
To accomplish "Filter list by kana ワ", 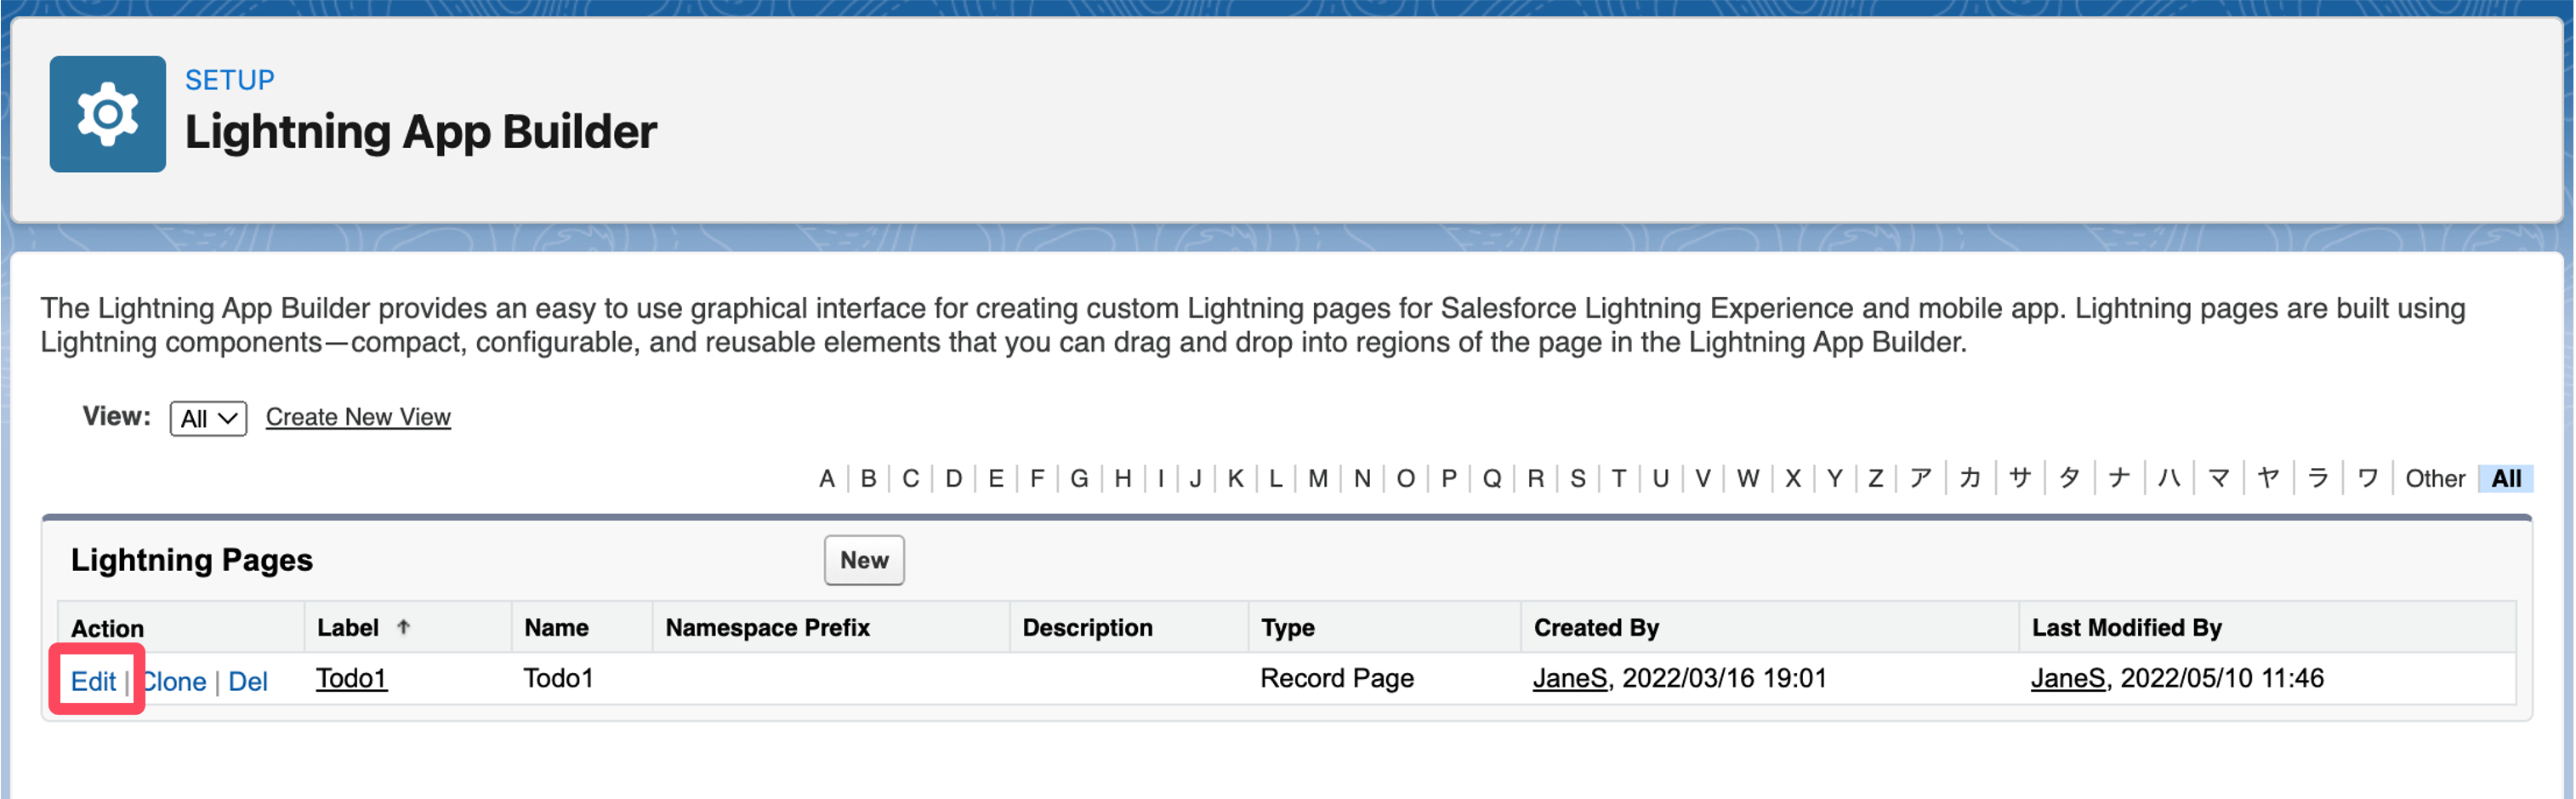I will click(x=2367, y=478).
